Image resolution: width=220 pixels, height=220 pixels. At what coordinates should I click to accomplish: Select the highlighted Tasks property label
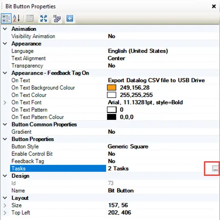click(58, 169)
